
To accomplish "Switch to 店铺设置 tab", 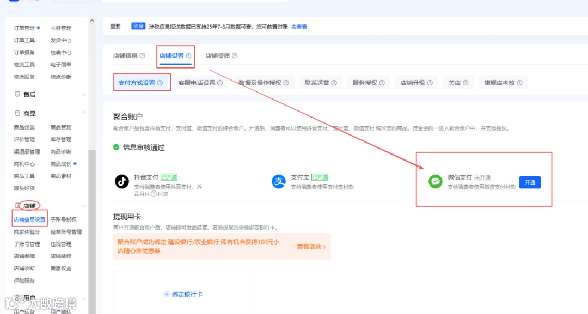I will coord(171,56).
